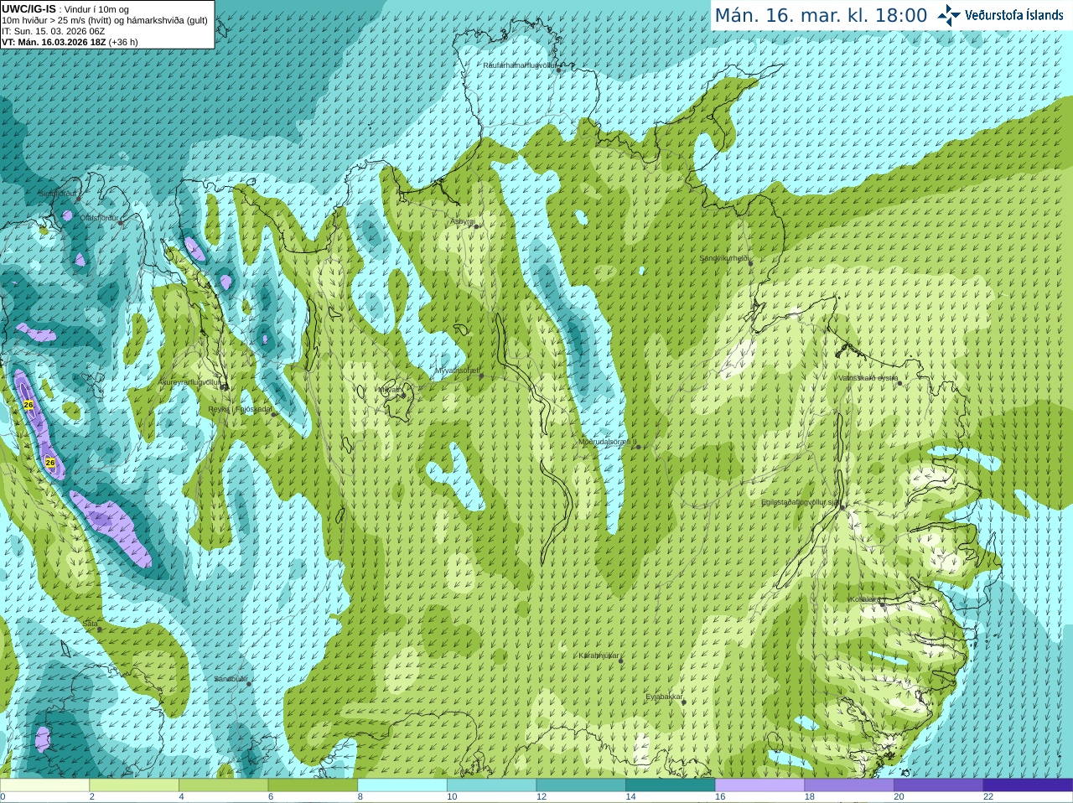1073x803 pixels.
Task: Click the legend scale number 14
Action: tap(630, 797)
